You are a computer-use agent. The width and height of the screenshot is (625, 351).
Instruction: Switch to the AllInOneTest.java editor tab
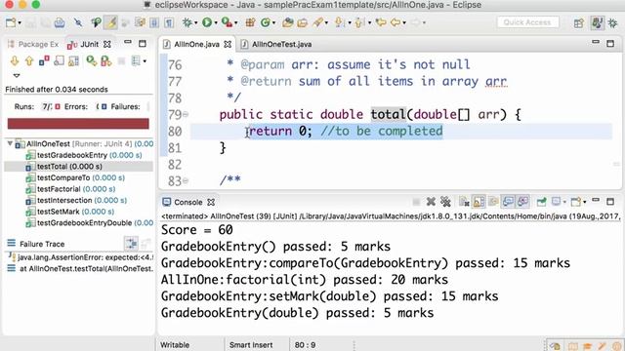pos(276,44)
